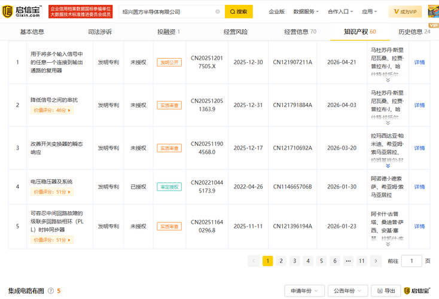This screenshot has height=299, width=439.
Task: Click the Qixin.com logo icon
Action: coord(7,11)
